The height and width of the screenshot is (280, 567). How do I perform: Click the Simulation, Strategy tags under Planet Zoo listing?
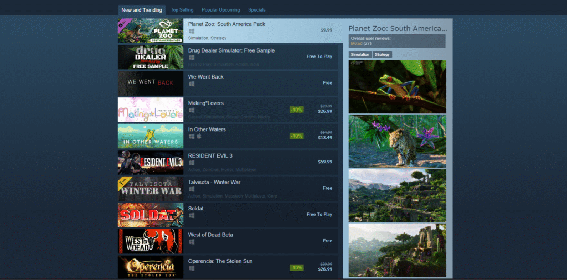pyautogui.click(x=207, y=38)
